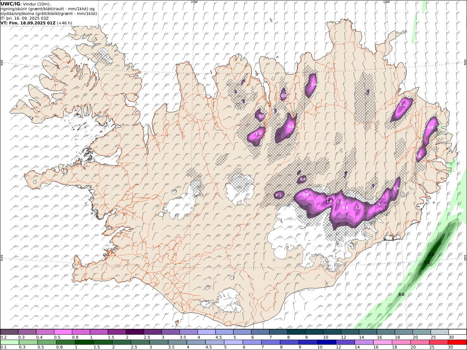Pick the lavender top-row swatch between 4 and 4.5
Viewport: 467px width, 350px height.
pyautogui.click(x=207, y=332)
